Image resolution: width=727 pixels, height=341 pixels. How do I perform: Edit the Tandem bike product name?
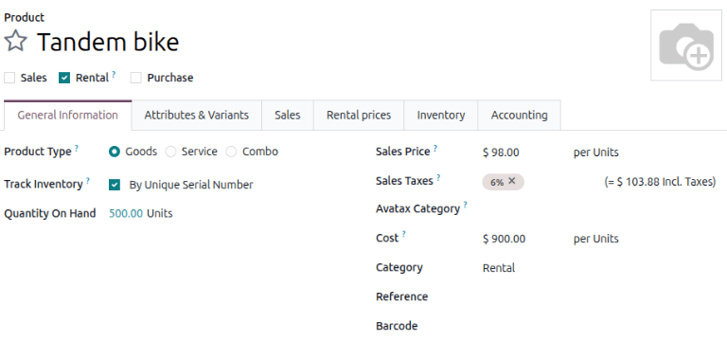click(108, 43)
